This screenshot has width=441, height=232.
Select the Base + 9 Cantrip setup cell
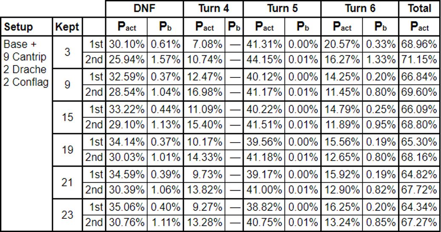pos(26,134)
